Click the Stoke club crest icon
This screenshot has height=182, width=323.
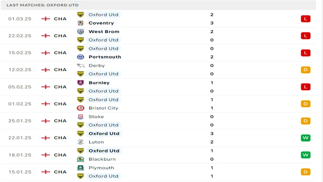[80, 116]
